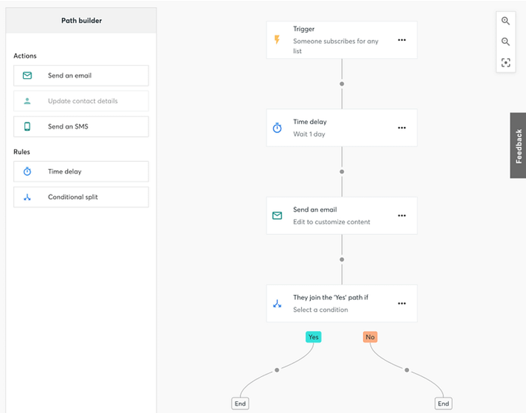
Task: Pick the Time delay rule from the sidebar
Action: tap(81, 172)
